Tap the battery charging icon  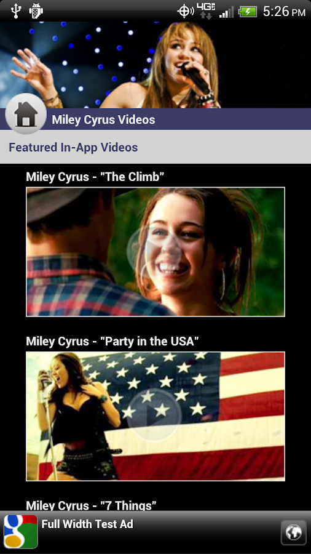pyautogui.click(x=248, y=12)
